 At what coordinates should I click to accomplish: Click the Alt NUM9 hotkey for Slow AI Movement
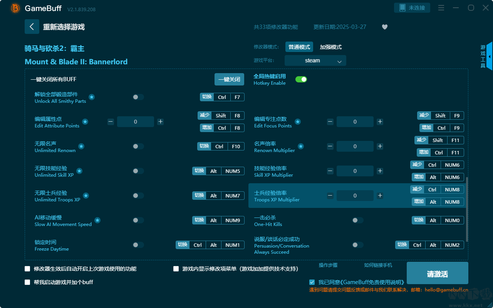pos(218,220)
